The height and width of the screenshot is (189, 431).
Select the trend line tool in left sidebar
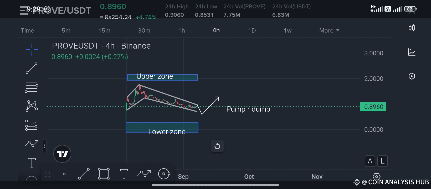pyautogui.click(x=32, y=68)
